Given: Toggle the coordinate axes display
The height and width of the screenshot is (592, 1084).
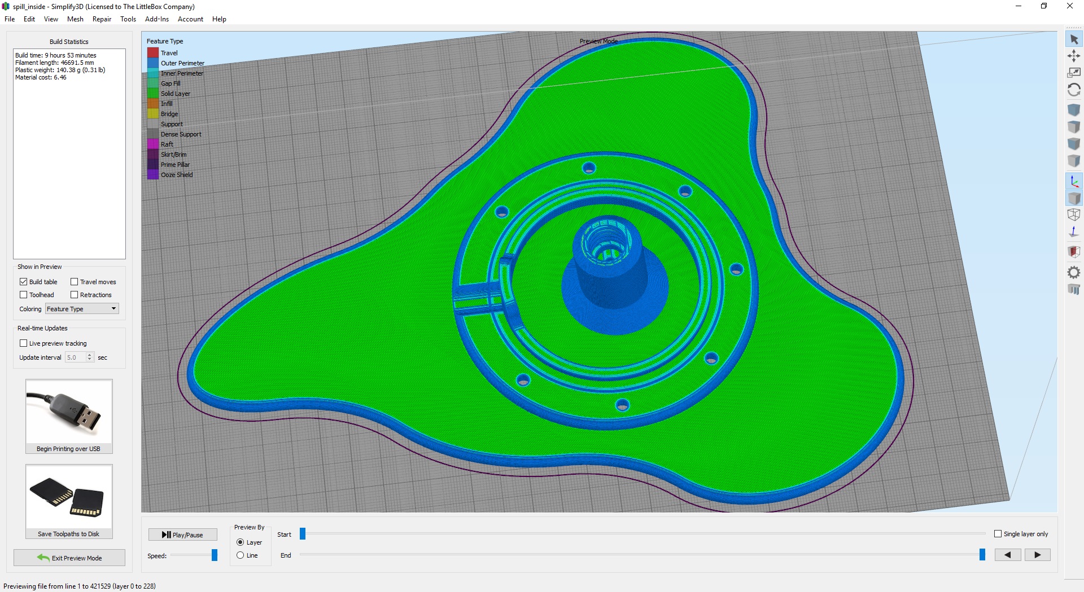Looking at the screenshot, I should (x=1074, y=182).
